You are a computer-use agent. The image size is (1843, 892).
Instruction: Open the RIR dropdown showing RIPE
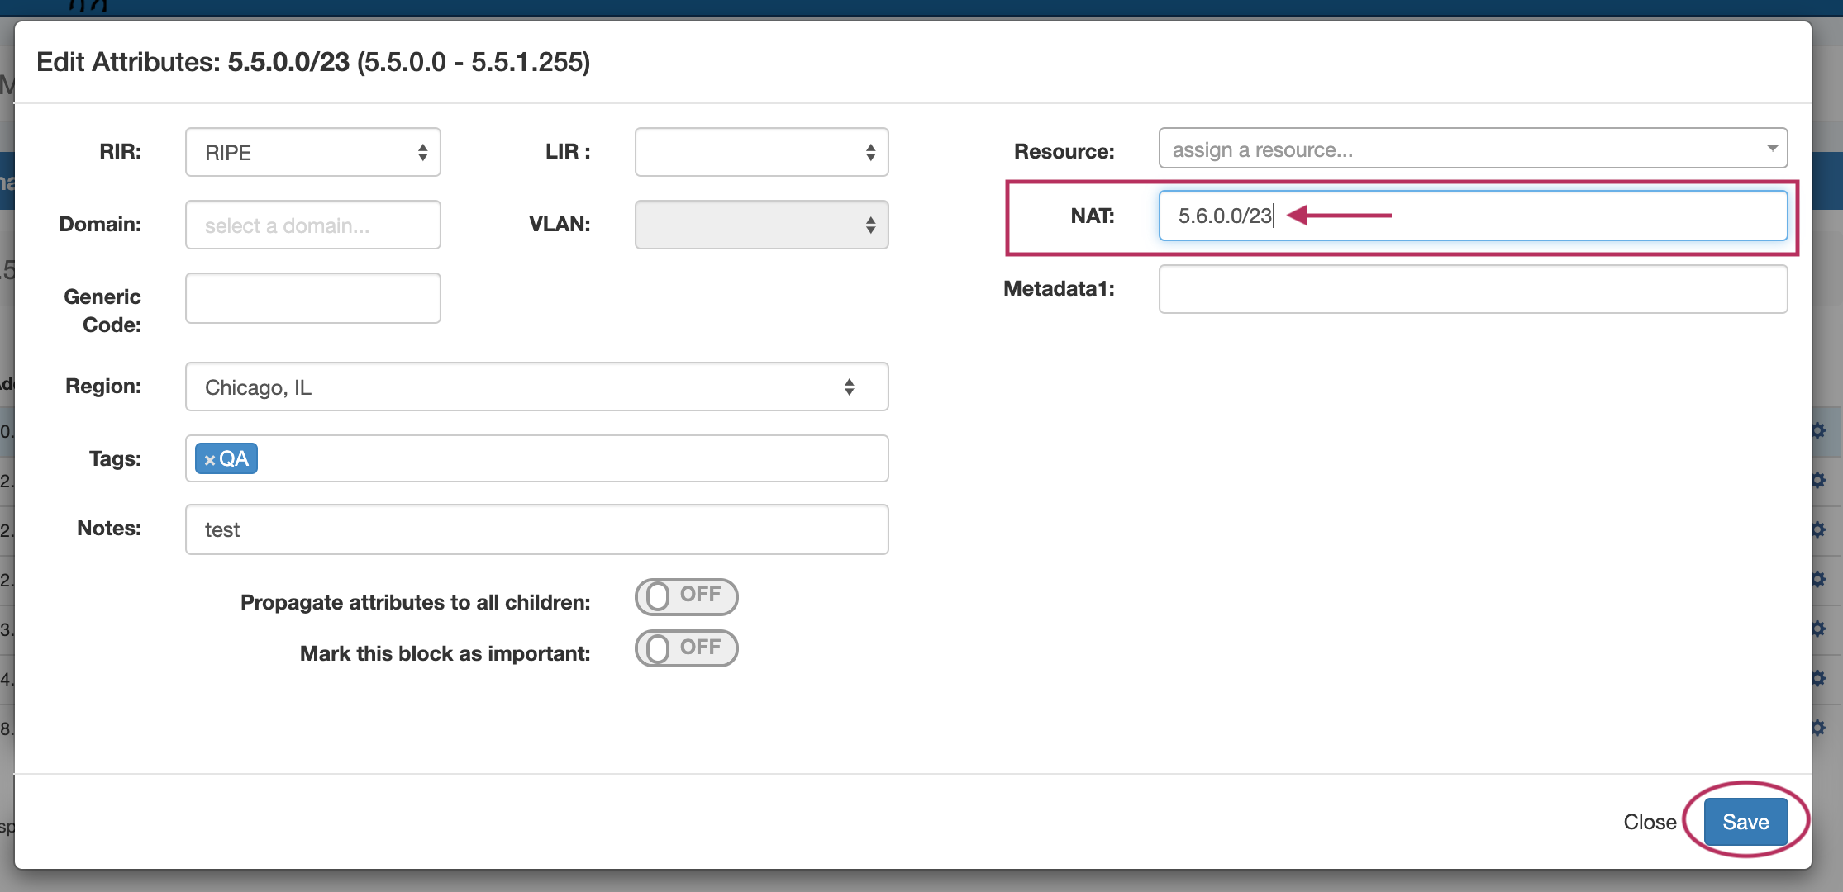click(x=312, y=153)
